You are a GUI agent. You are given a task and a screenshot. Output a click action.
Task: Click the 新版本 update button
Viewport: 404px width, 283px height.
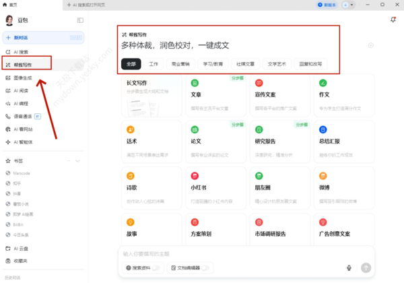[327, 5]
